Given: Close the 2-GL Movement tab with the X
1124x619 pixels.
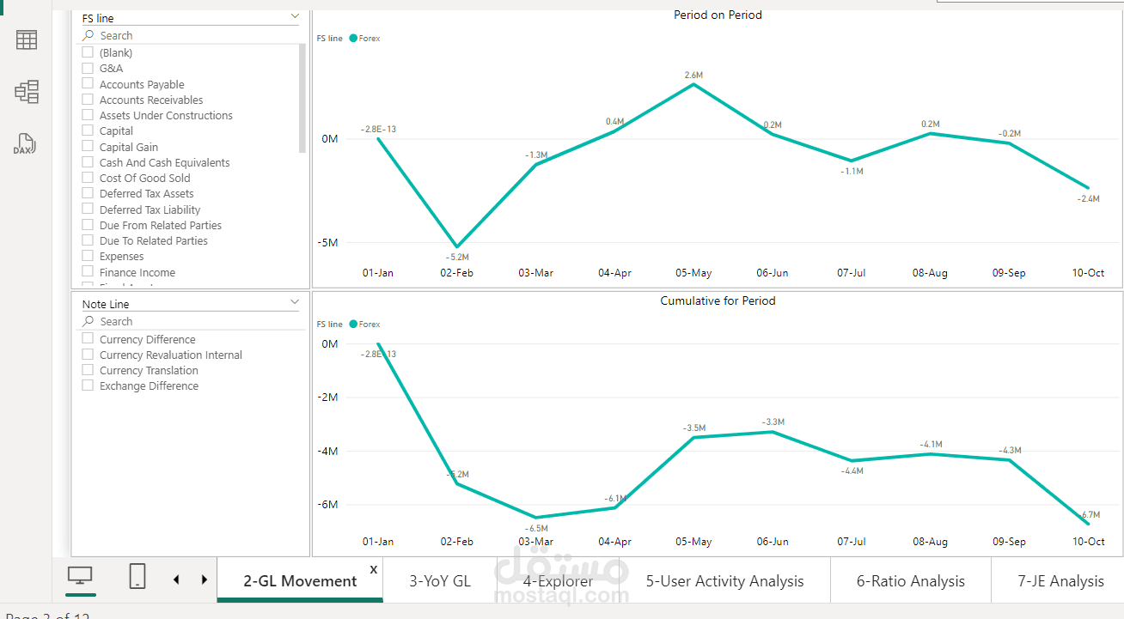Looking at the screenshot, I should pos(374,569).
